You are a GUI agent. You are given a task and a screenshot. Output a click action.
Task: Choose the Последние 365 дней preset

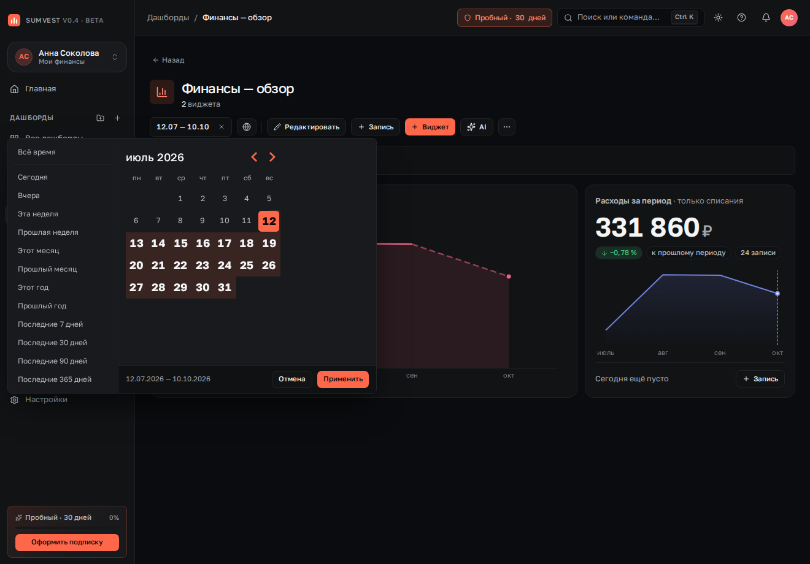tap(64, 379)
